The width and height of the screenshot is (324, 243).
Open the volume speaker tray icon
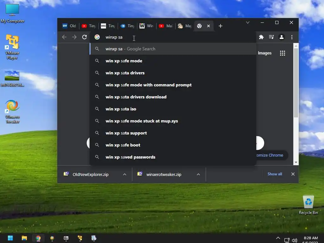click(x=295, y=240)
